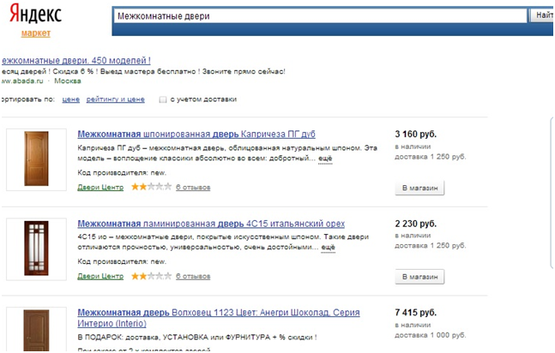Open the 4C15 итальянский орех door thumbnail
The width and height of the screenshot is (555, 353).
tap(36, 249)
